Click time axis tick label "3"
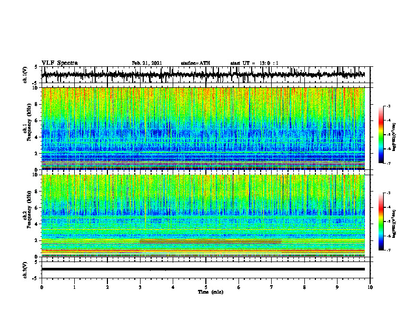 pos(140,287)
